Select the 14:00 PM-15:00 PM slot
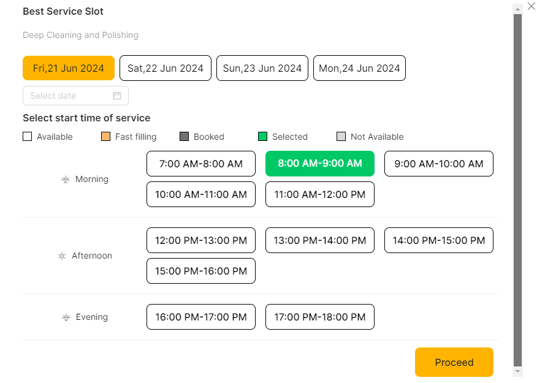The height and width of the screenshot is (383, 537). [x=439, y=240]
